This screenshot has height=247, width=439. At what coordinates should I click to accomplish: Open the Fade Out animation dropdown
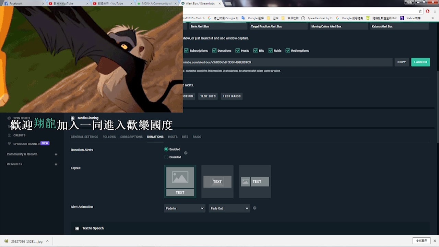[x=229, y=208]
